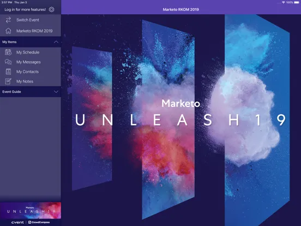The width and height of the screenshot is (301, 226).
Task: Tap the Event Guide header label
Action: coord(11,92)
